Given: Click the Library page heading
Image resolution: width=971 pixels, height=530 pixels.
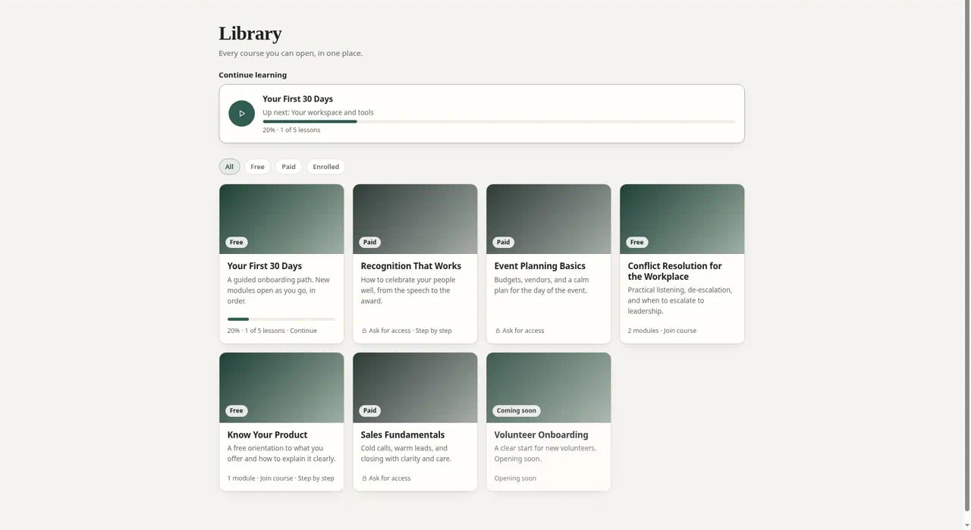Looking at the screenshot, I should pyautogui.click(x=250, y=33).
